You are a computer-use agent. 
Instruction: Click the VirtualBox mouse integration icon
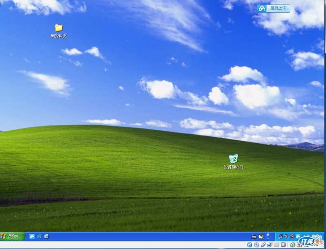click(293, 245)
